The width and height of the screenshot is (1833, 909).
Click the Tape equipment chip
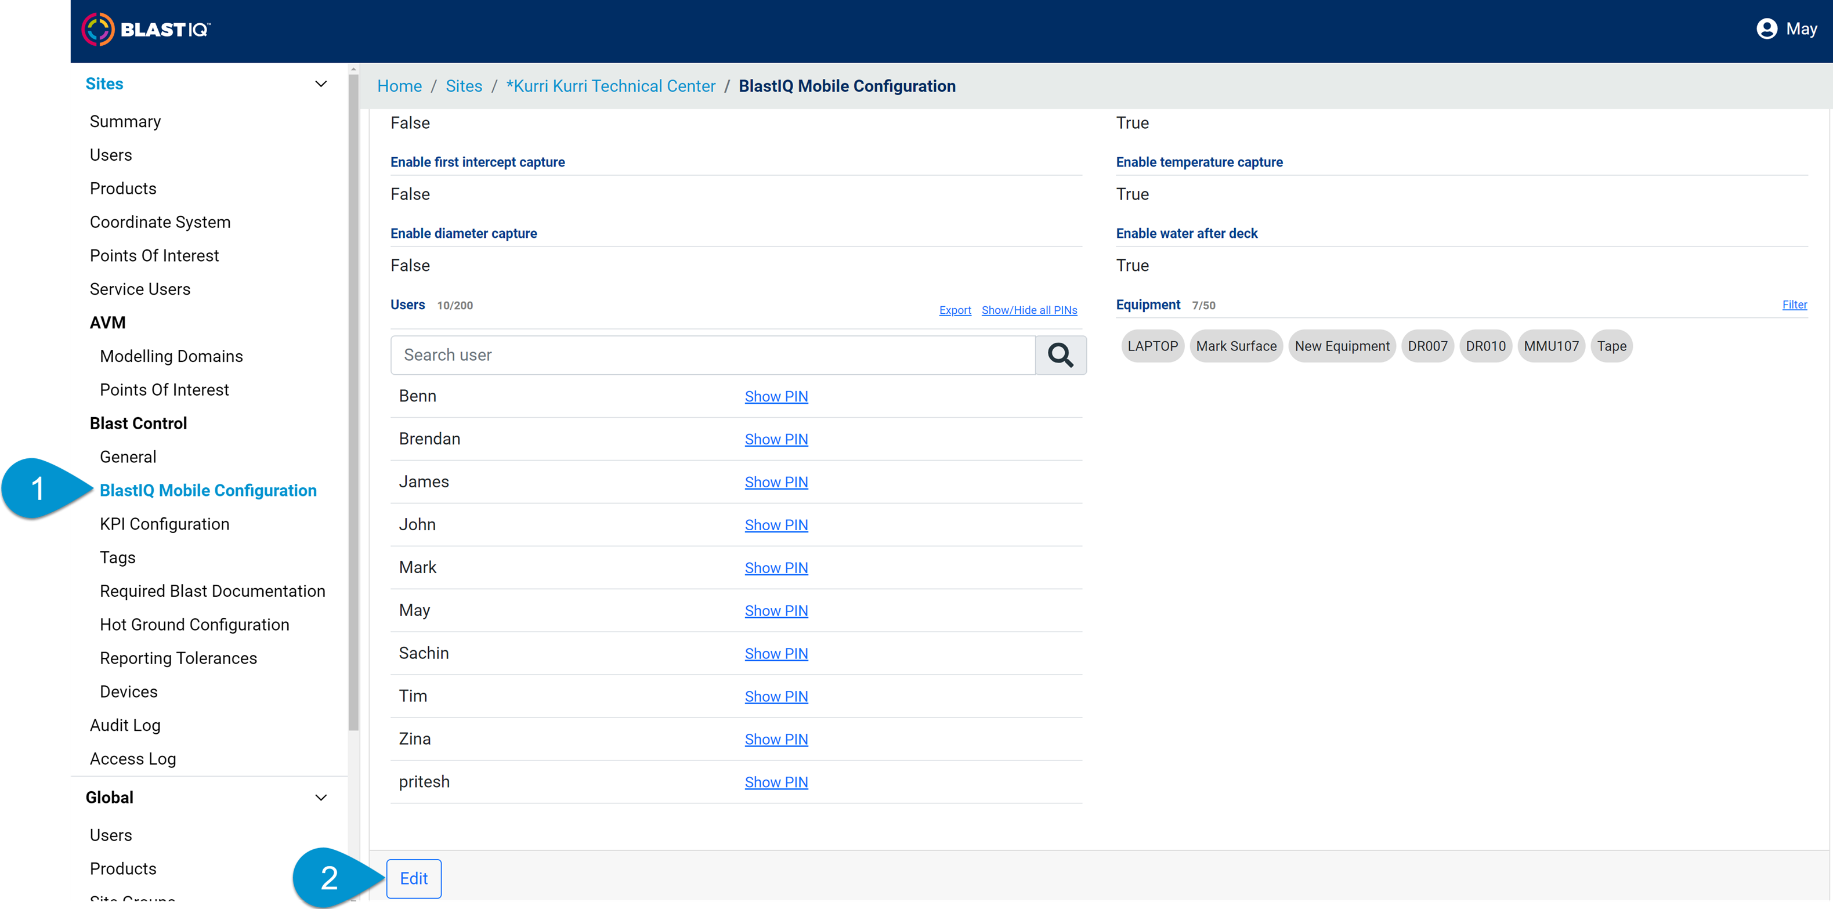click(1612, 346)
